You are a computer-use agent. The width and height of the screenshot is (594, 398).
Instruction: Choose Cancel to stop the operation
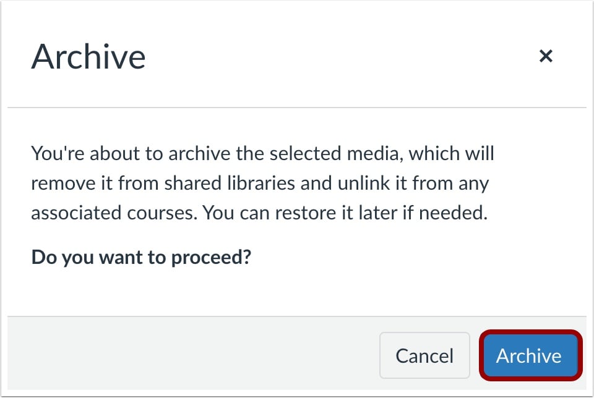tap(424, 356)
